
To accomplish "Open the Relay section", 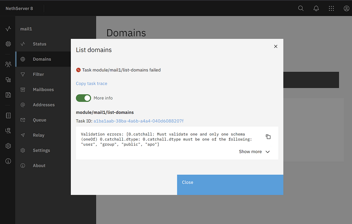I will tap(43, 135).
